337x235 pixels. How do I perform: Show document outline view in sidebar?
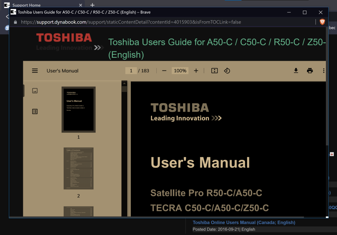(x=35, y=111)
